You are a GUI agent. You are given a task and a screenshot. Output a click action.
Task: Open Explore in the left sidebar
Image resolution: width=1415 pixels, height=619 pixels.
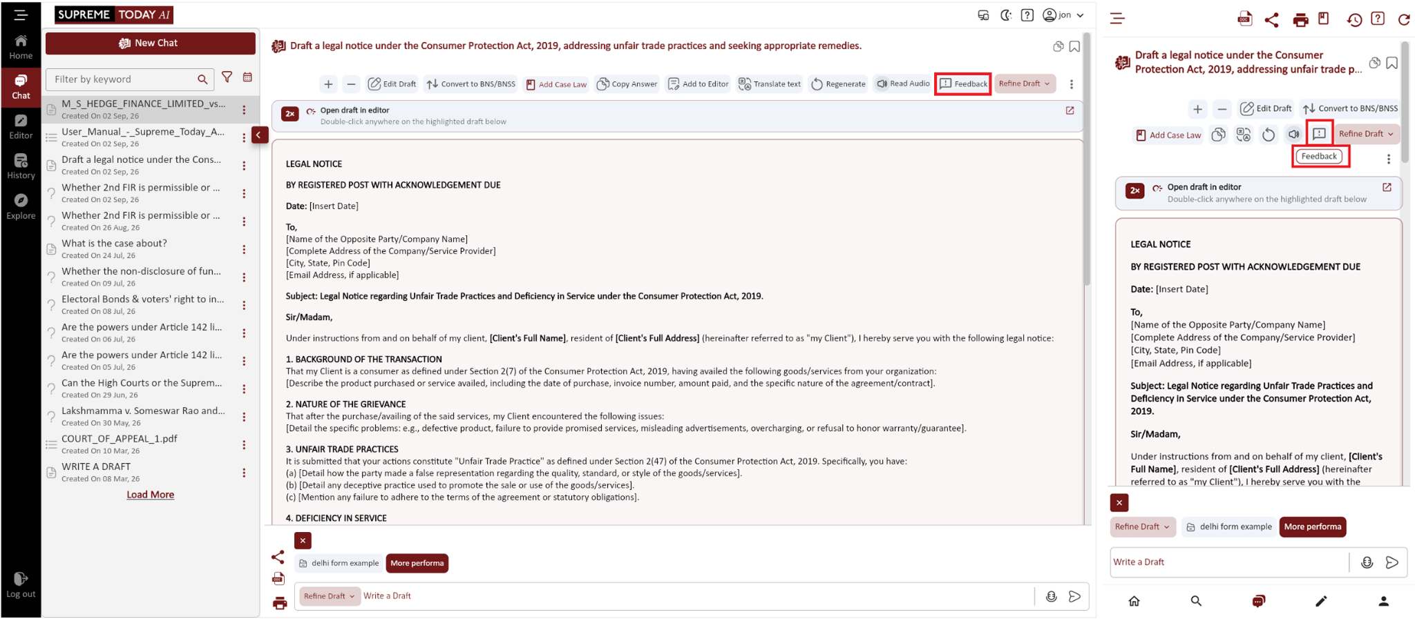click(x=21, y=207)
